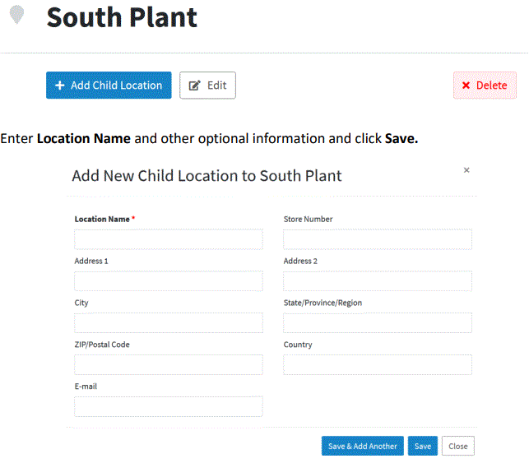This screenshot has height=463, width=529.
Task: Click the red X delete icon
Action: click(x=466, y=86)
